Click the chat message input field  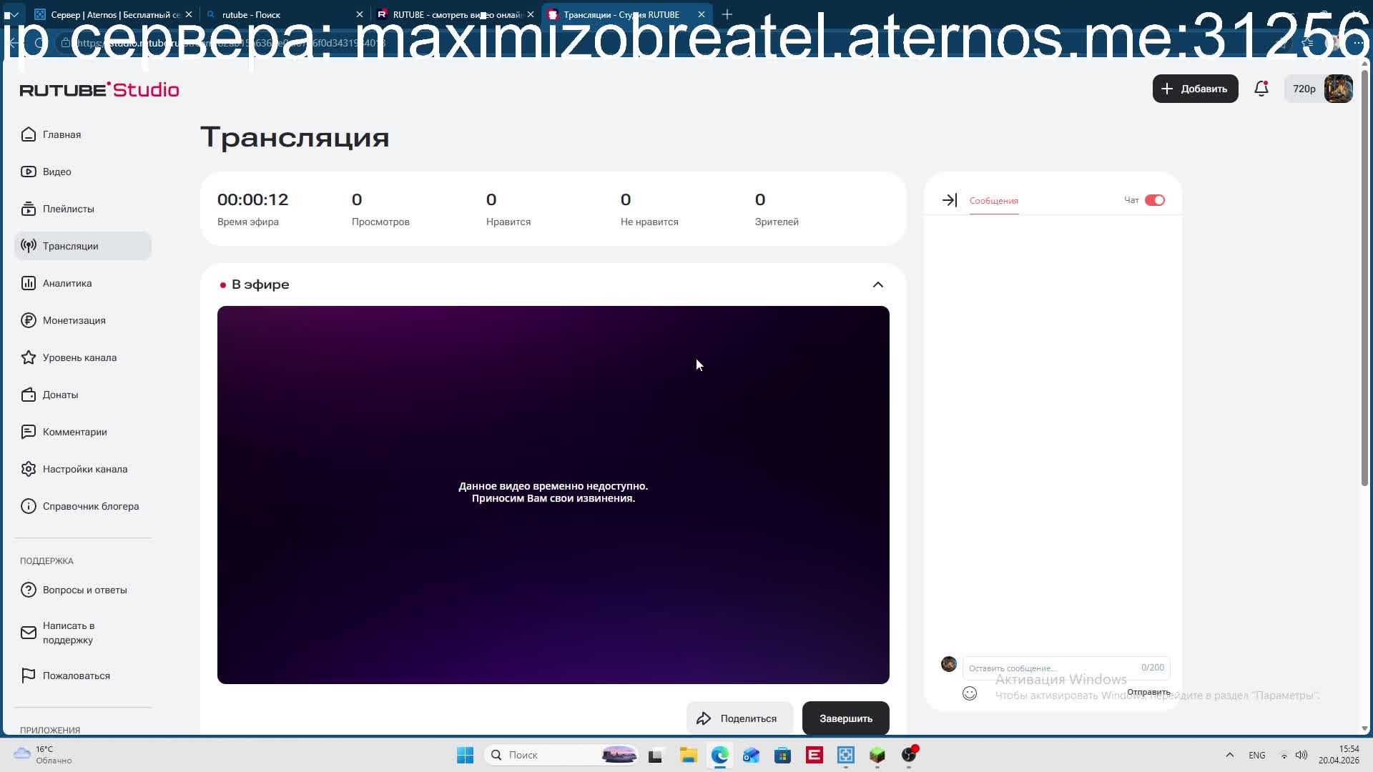click(1051, 668)
